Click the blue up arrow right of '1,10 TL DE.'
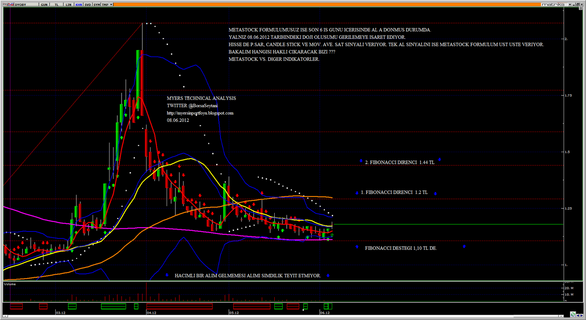586x320 pixels. [464, 246]
